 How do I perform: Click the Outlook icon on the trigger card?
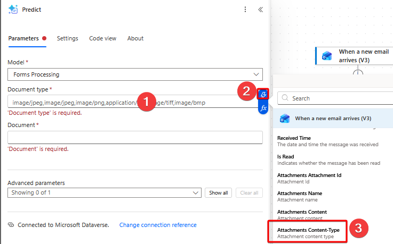pos(327,56)
